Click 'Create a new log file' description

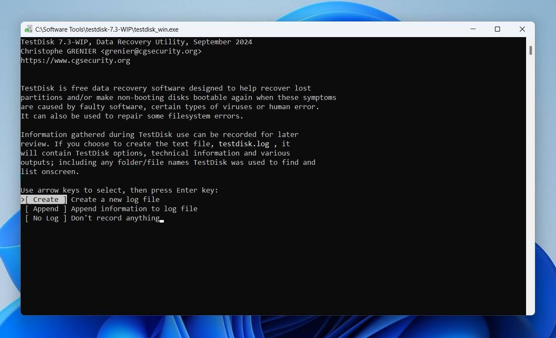click(x=115, y=199)
